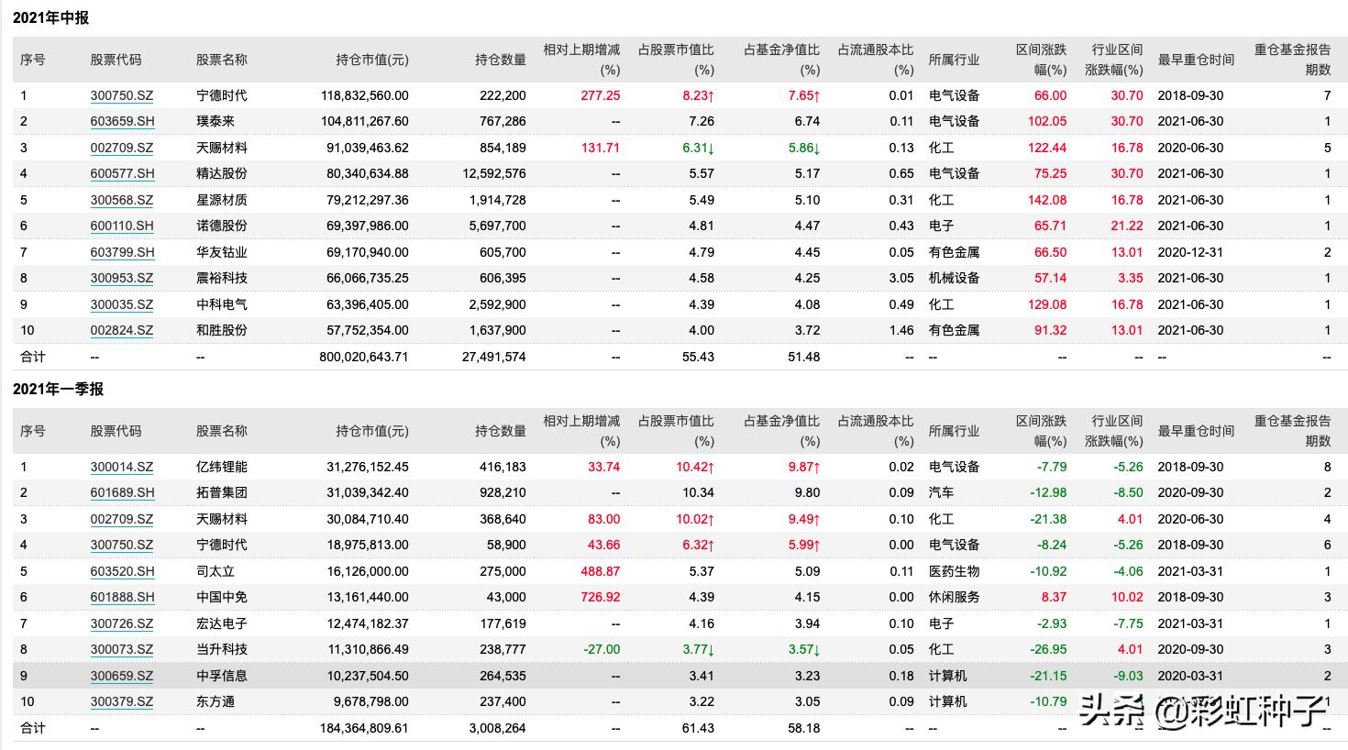Screen dimensions: 1348x750
Task: Open stock code 300014.SZ
Action: pyautogui.click(x=121, y=467)
